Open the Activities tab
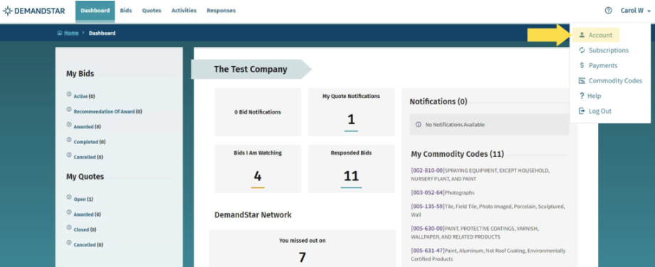The height and width of the screenshot is (267, 655). [x=184, y=11]
